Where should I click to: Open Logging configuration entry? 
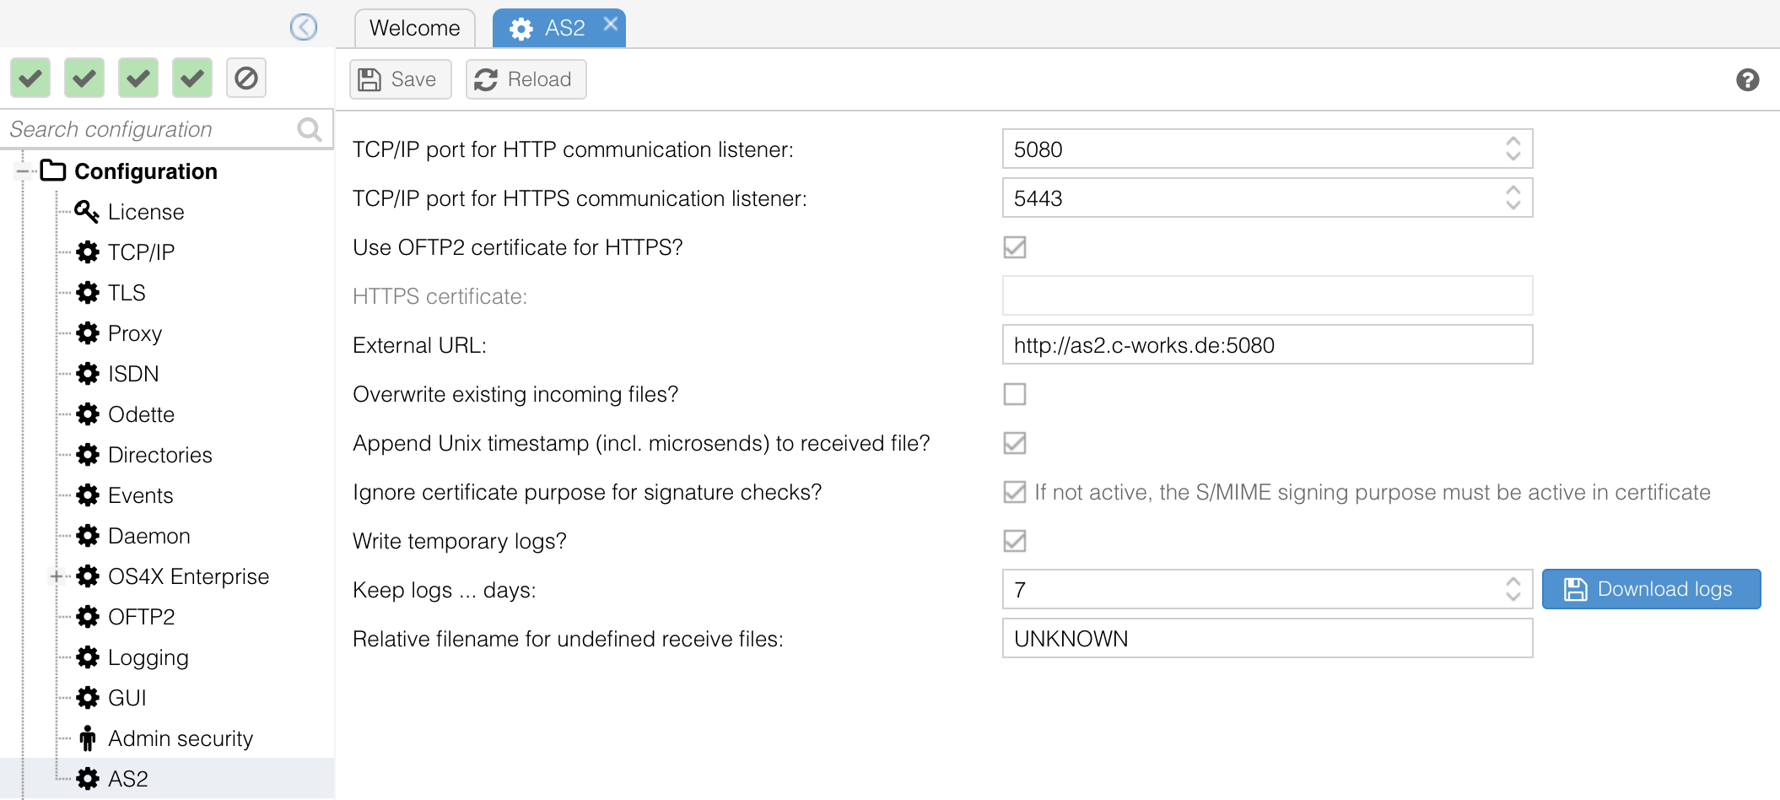148,657
